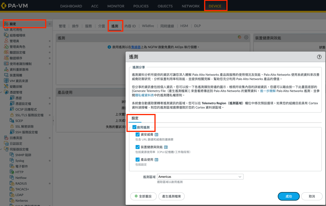The image size is (326, 206).
Task: Click the 取消 cancel button
Action: tap(312, 196)
